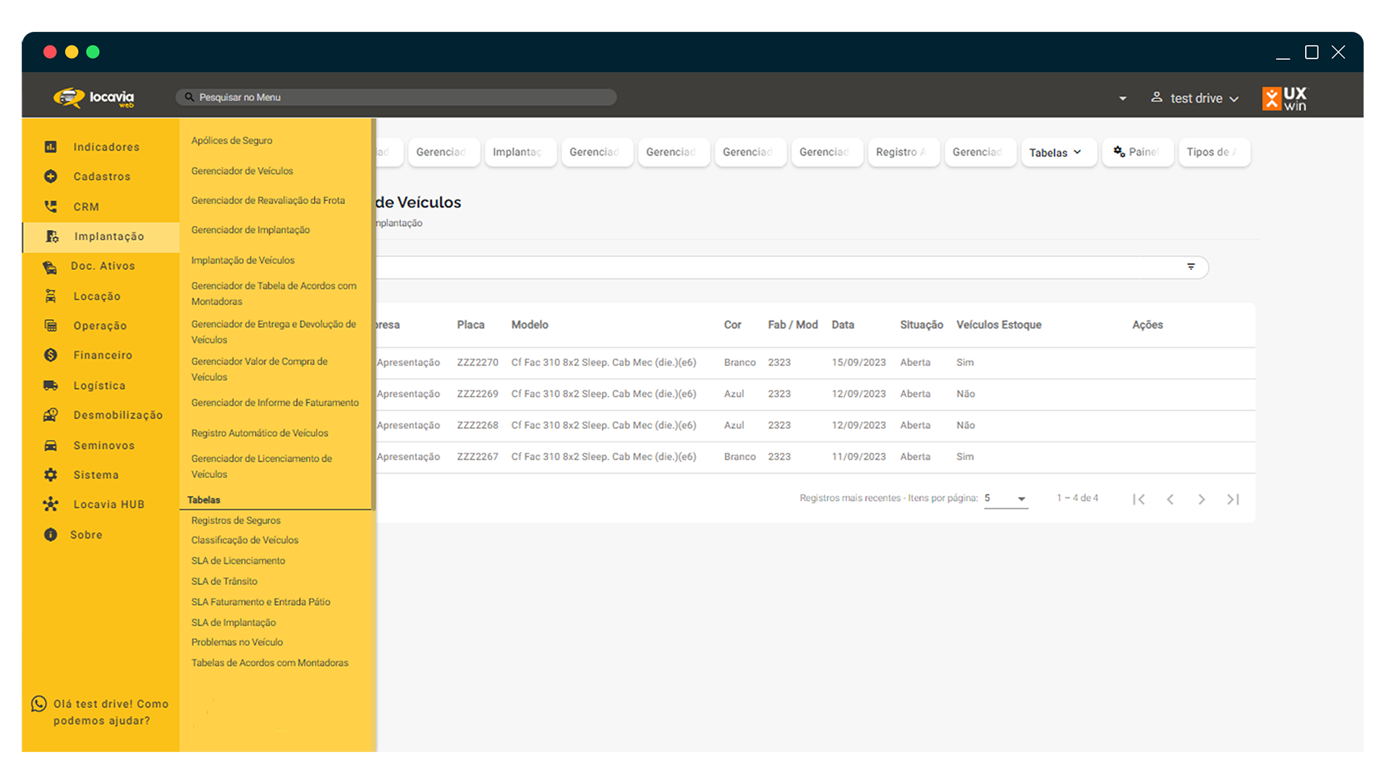Click the submenu vertical scrollbar
Image resolution: width=1389 pixels, height=781 pixels.
[x=373, y=315]
